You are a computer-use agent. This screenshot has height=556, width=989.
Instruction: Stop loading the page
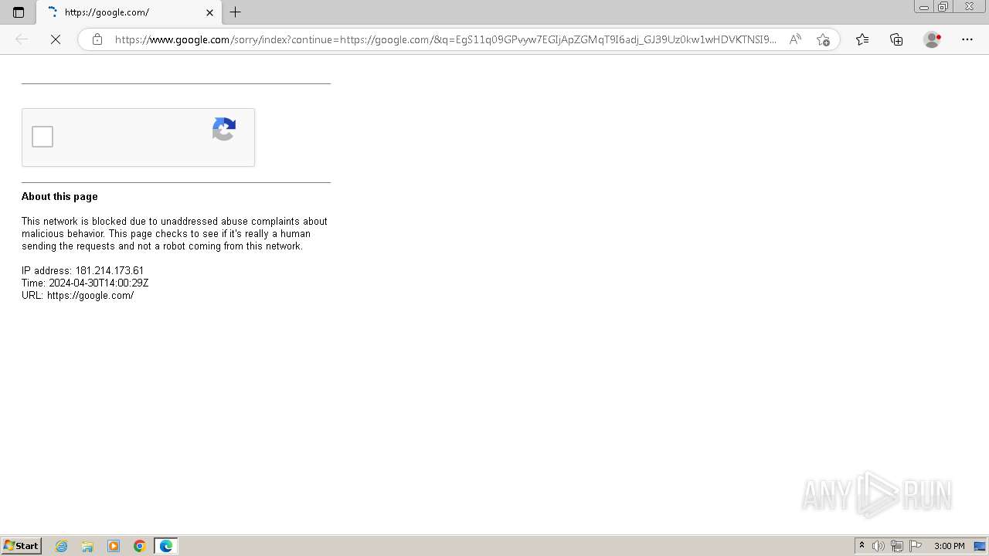pyautogui.click(x=56, y=39)
